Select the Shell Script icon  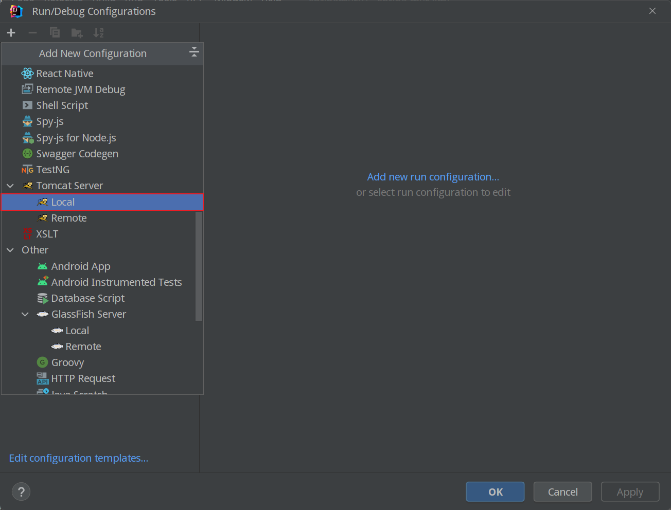pyautogui.click(x=27, y=105)
